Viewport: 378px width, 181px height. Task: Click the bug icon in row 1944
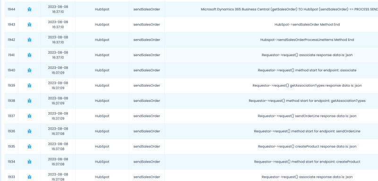pyautogui.click(x=29, y=9)
